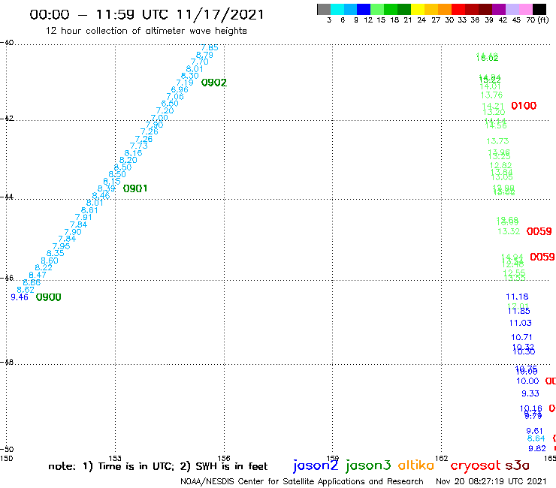Click the pink 70 ft legend swatch
Screen dimensions: 556x488
[525, 9]
